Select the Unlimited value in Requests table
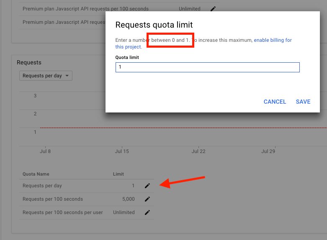 (x=124, y=212)
